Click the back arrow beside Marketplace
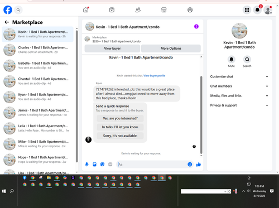This screenshot has height=208, width=279. 7,22
